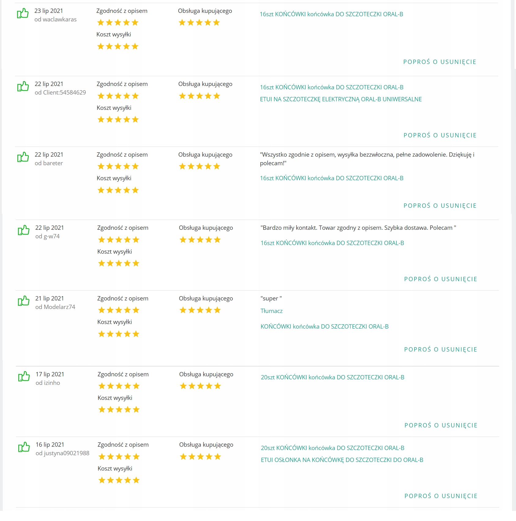Image resolution: width=516 pixels, height=521 pixels.
Task: Click thumbs-up icon next to justyna09021988 review
Action: click(x=24, y=448)
